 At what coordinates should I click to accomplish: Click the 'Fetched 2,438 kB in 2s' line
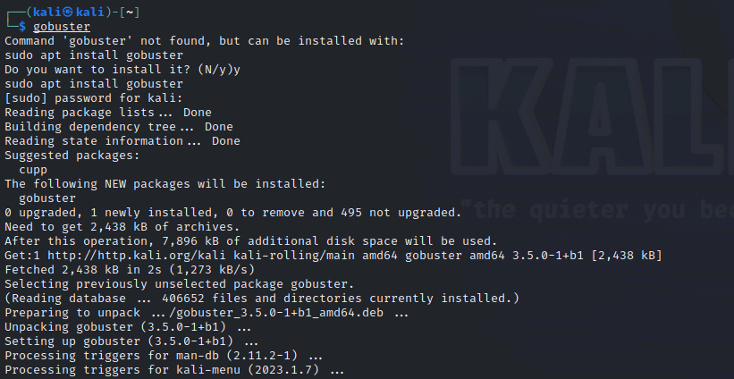(x=130, y=270)
